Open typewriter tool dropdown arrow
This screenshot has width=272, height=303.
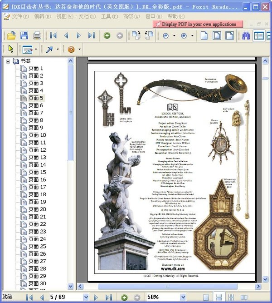(36, 49)
